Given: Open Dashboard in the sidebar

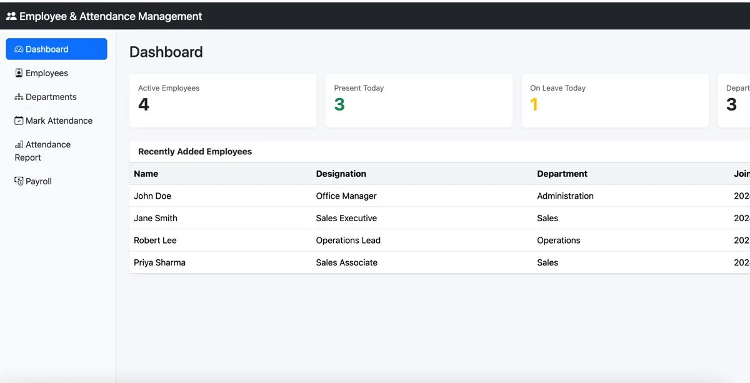Looking at the screenshot, I should pyautogui.click(x=57, y=49).
